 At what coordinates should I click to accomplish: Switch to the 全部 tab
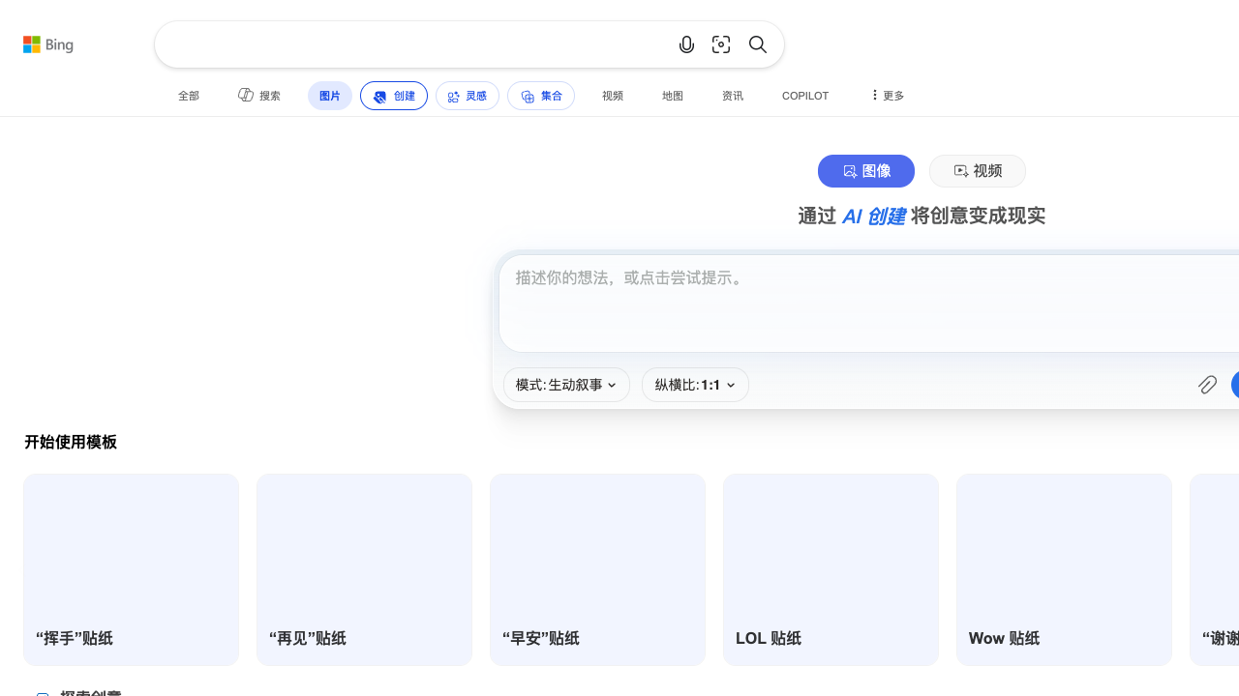pos(189,96)
